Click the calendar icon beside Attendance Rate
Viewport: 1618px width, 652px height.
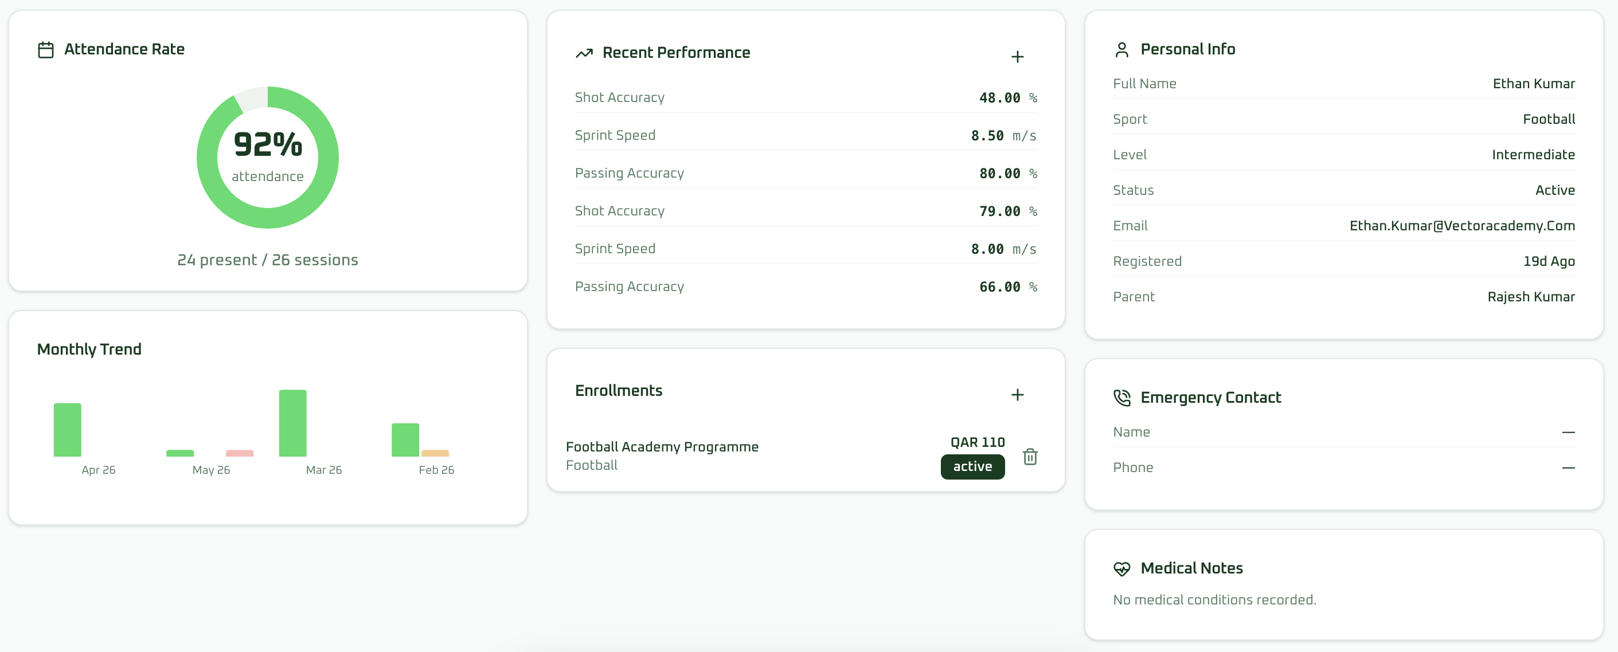(x=46, y=50)
